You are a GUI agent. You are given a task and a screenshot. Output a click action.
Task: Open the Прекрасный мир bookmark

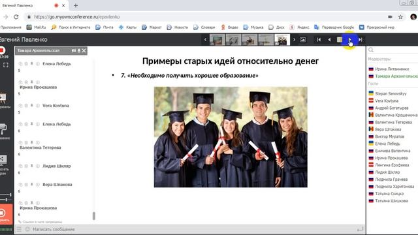[x=377, y=27]
